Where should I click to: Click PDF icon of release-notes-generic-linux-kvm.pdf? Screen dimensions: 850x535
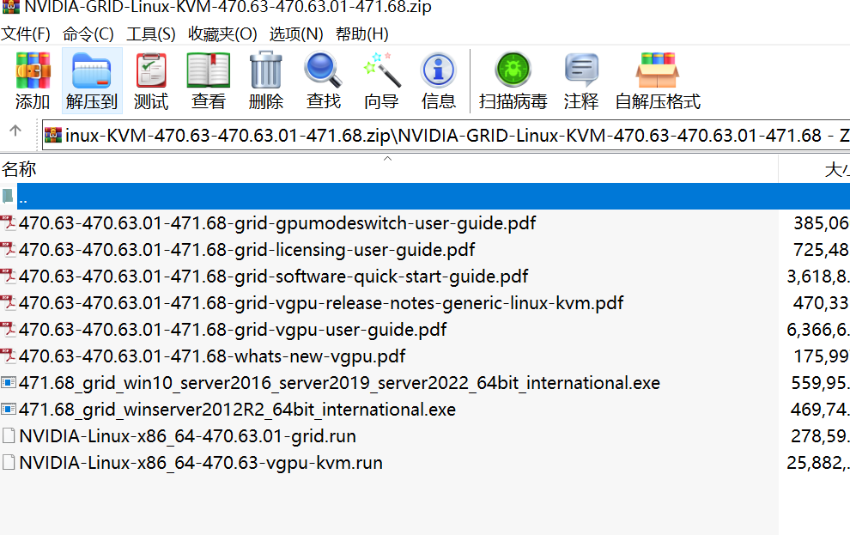8,303
